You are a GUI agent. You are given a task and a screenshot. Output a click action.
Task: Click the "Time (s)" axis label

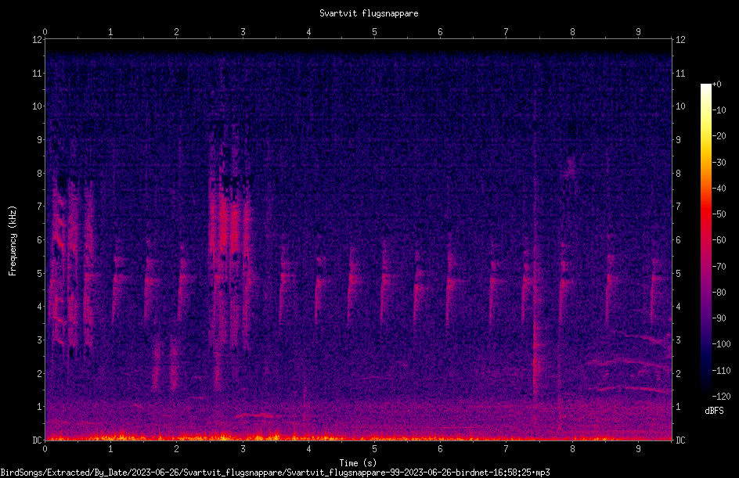click(x=359, y=463)
